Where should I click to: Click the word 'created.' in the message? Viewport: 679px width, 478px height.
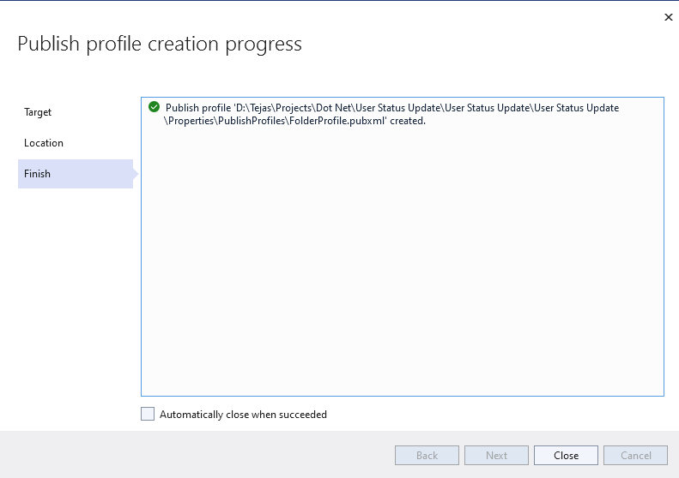pos(408,121)
